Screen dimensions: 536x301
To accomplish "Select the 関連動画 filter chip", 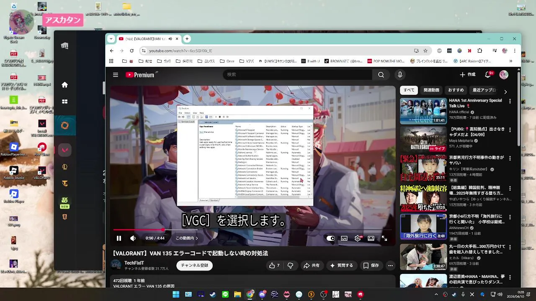I will click(431, 90).
